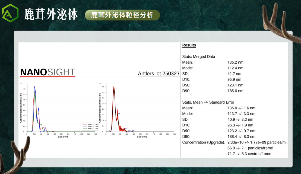This screenshot has width=301, height=174.
Task: Click the 71.7 +/- 8.3 centres/frame value
Action: coord(249,154)
